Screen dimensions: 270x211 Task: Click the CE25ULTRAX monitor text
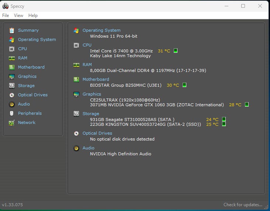125,100
